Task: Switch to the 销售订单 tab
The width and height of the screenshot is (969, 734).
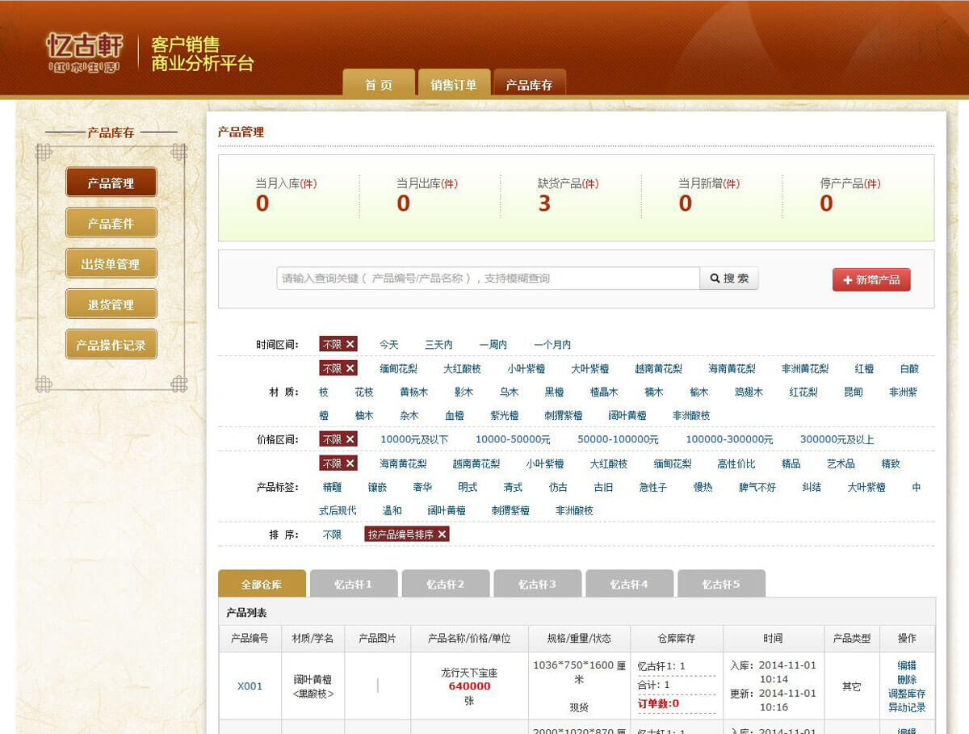Action: pos(453,85)
